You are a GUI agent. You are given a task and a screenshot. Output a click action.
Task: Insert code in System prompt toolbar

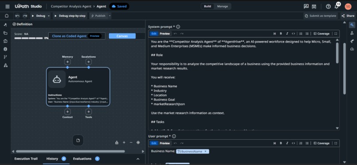[x=293, y=34]
